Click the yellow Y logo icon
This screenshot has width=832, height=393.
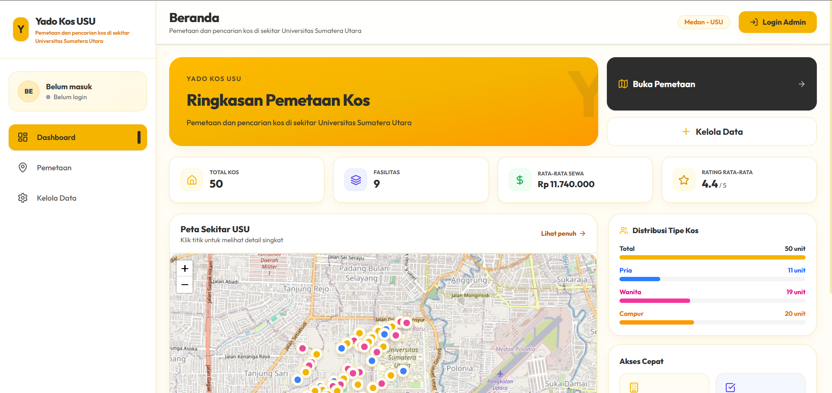[21, 29]
